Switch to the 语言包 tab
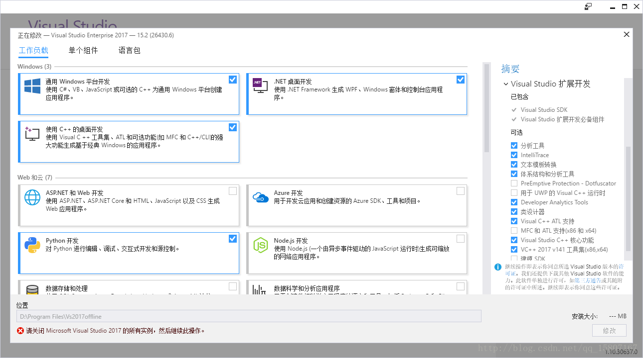The height and width of the screenshot is (358, 643). click(x=130, y=50)
